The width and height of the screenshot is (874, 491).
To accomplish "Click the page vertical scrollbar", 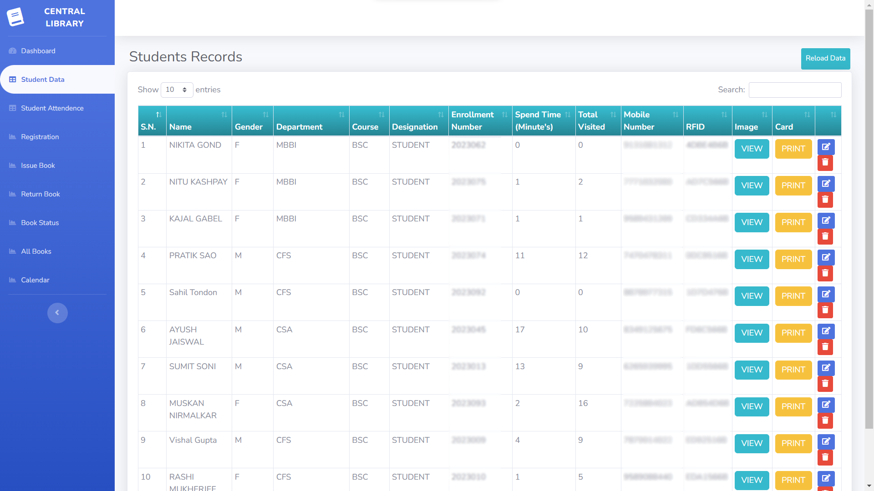I will coord(869,219).
